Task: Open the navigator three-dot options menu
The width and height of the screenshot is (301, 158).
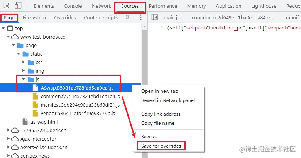Action: pyautogui.click(x=141, y=17)
